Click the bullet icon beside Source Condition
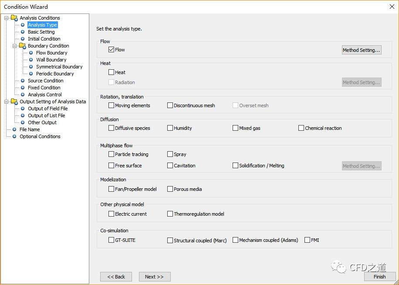The image size is (399, 285). (23, 81)
